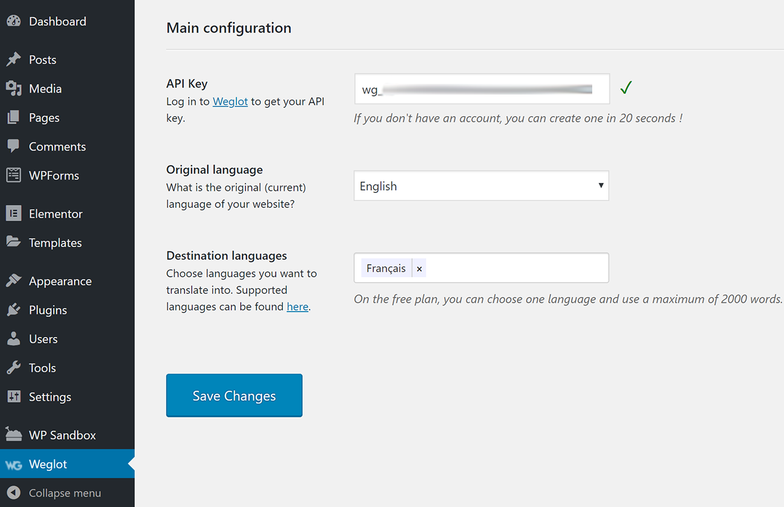Open Tools menu label
Screen dimensions: 784x507
point(42,368)
